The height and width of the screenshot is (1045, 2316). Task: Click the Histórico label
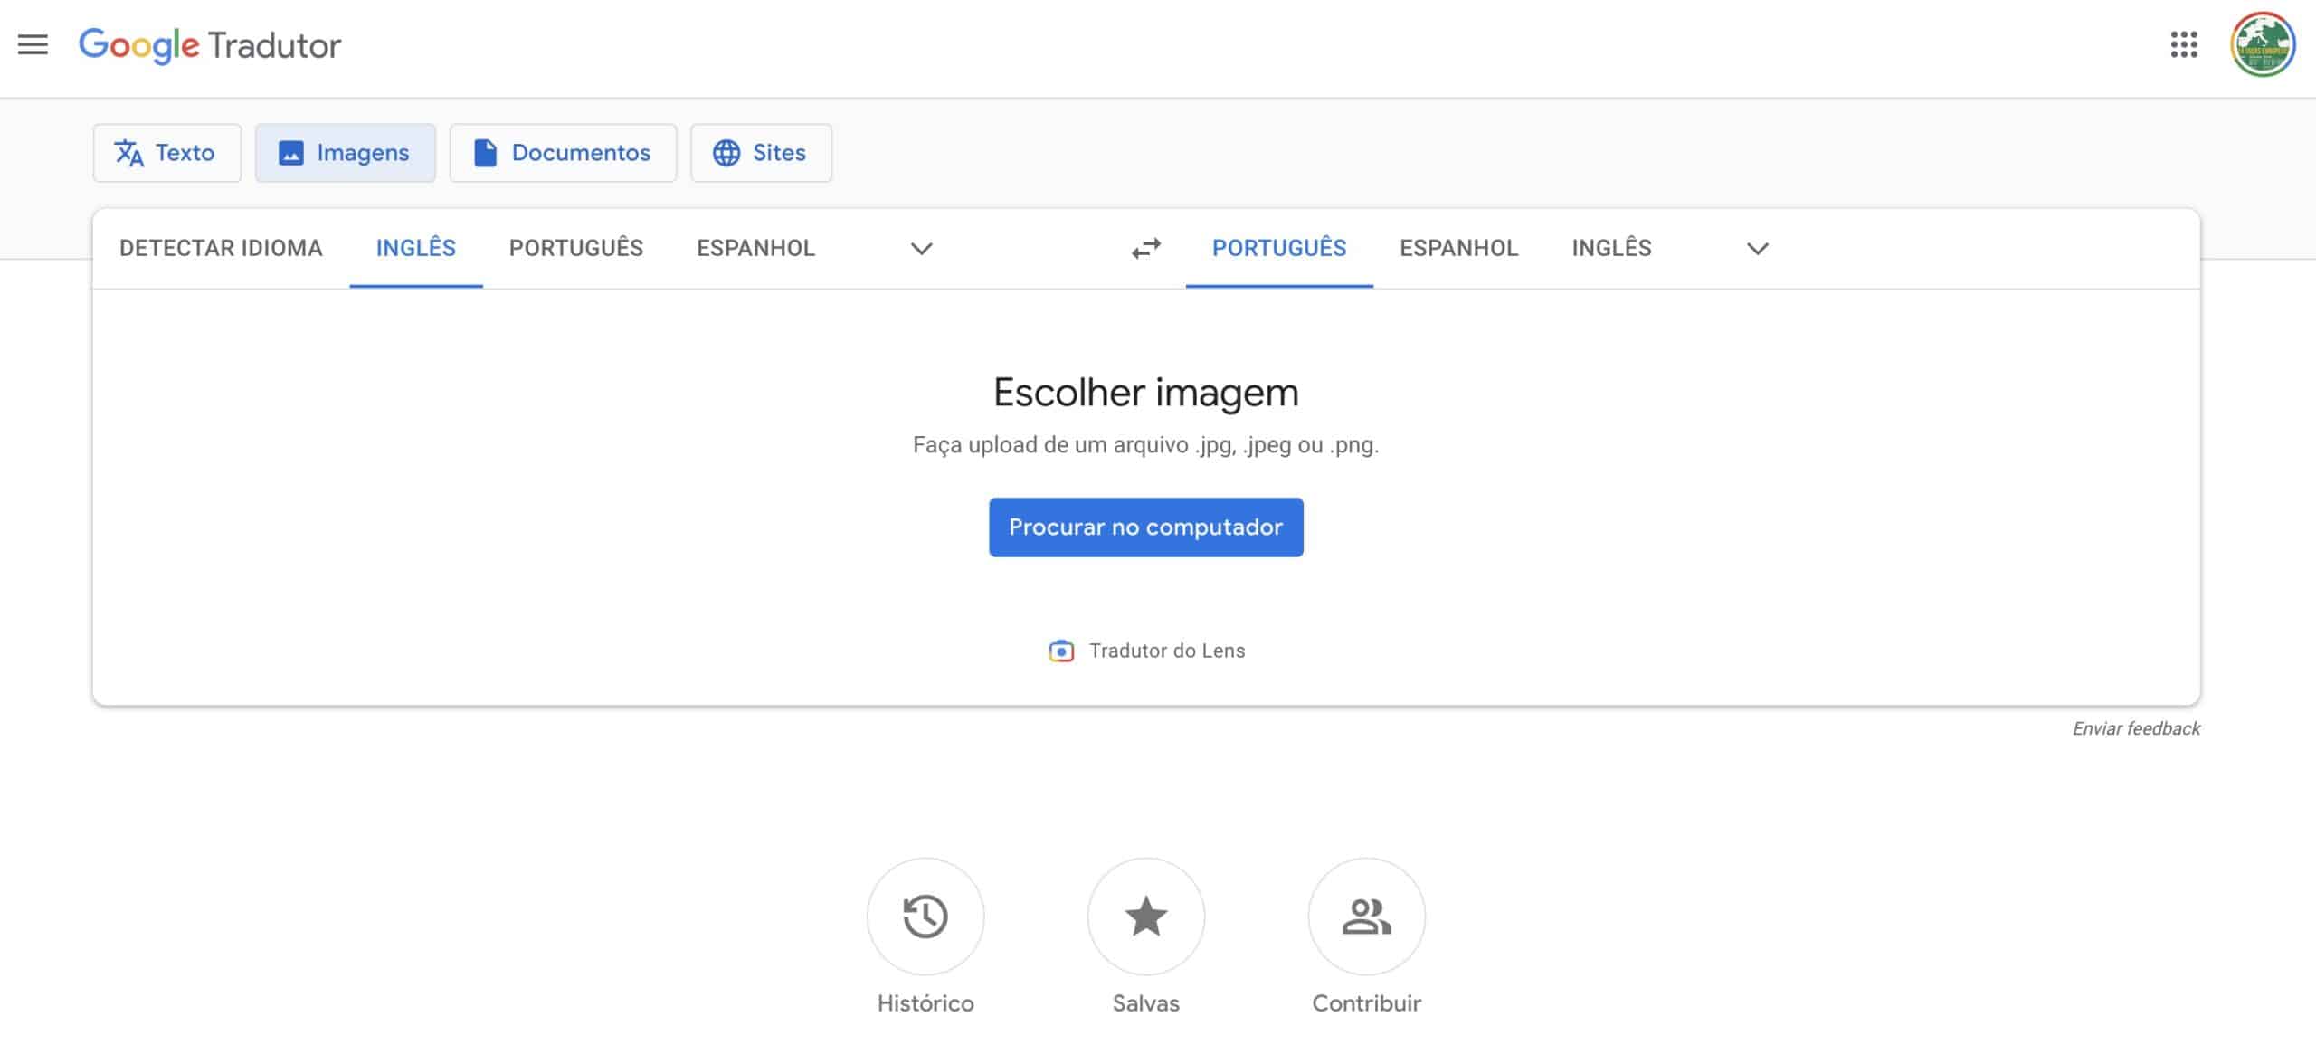(925, 1003)
